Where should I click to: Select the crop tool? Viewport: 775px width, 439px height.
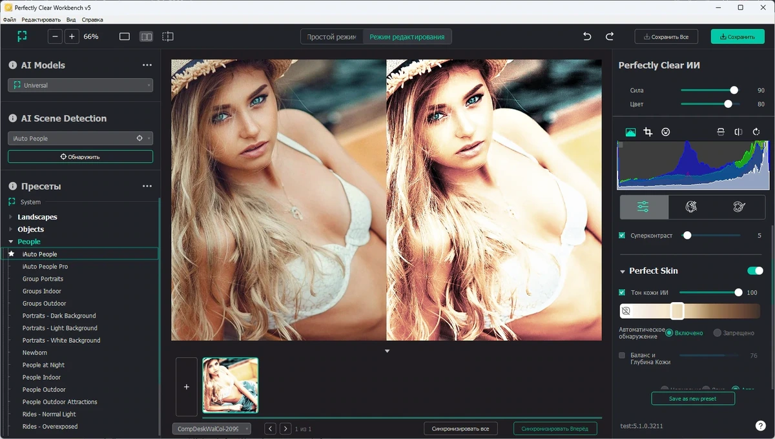648,132
